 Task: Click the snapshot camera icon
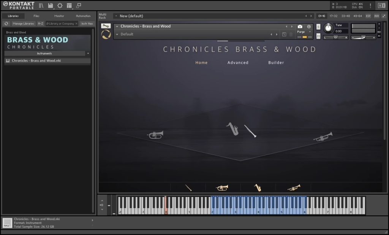pos(300,27)
